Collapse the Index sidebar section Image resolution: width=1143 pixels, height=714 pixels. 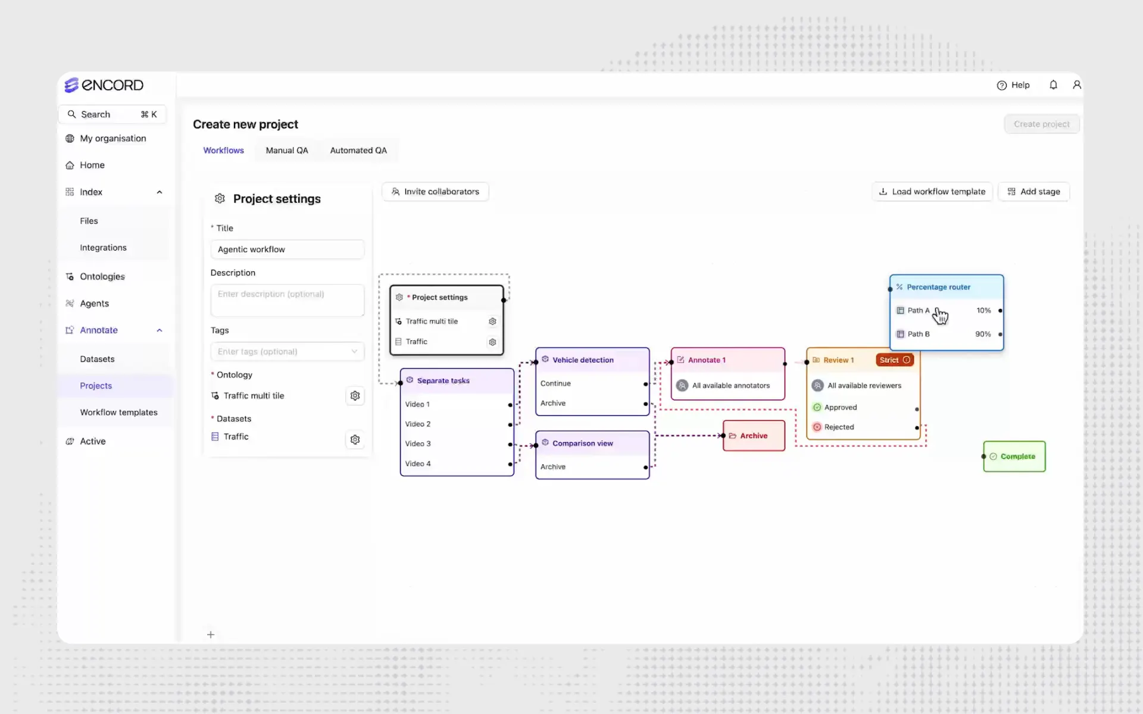(x=160, y=192)
